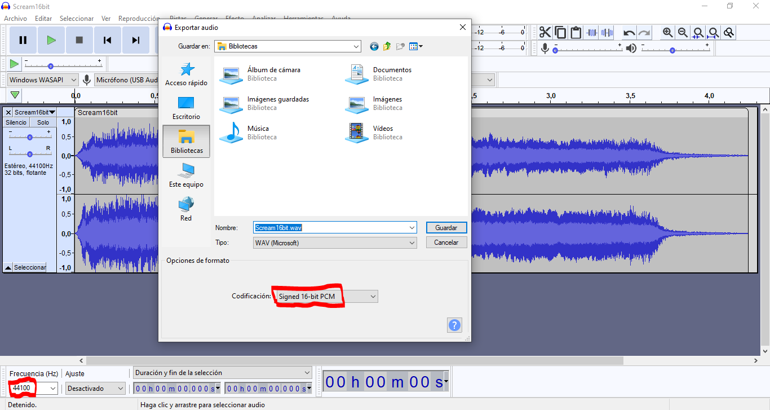This screenshot has width=770, height=410.
Task: Click the Copy icon
Action: tap(560, 32)
